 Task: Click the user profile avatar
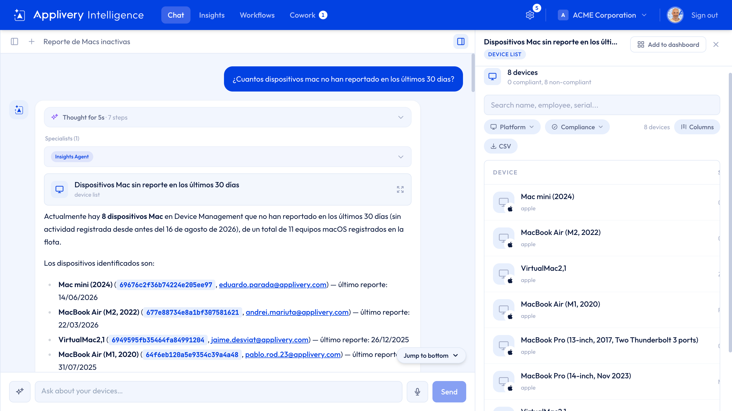(675, 15)
